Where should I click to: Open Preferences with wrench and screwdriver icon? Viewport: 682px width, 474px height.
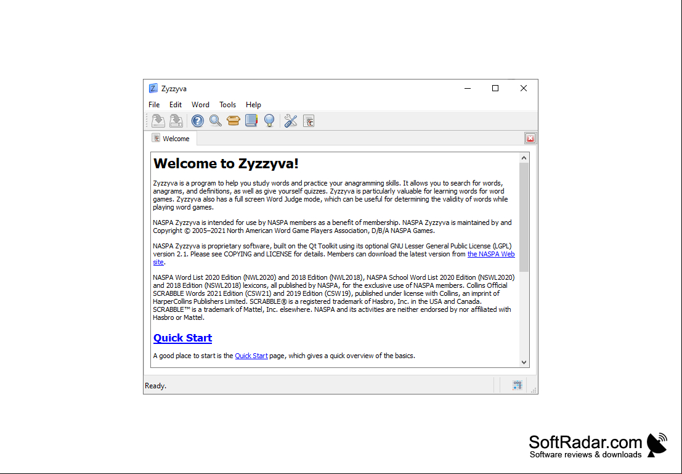coord(291,121)
